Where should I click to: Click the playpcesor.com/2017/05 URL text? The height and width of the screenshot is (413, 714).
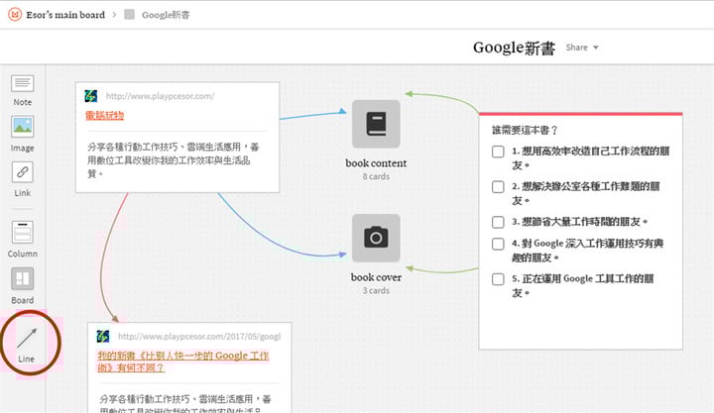199,336
